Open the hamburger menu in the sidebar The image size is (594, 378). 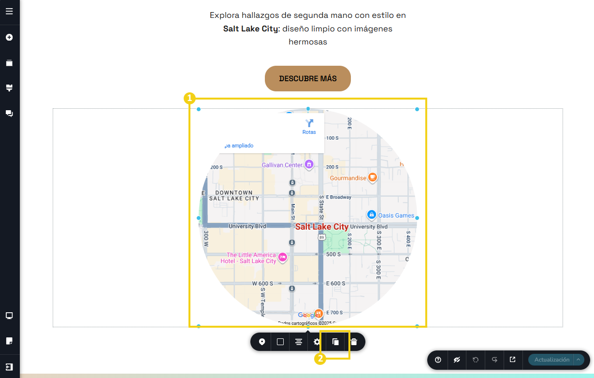(9, 11)
